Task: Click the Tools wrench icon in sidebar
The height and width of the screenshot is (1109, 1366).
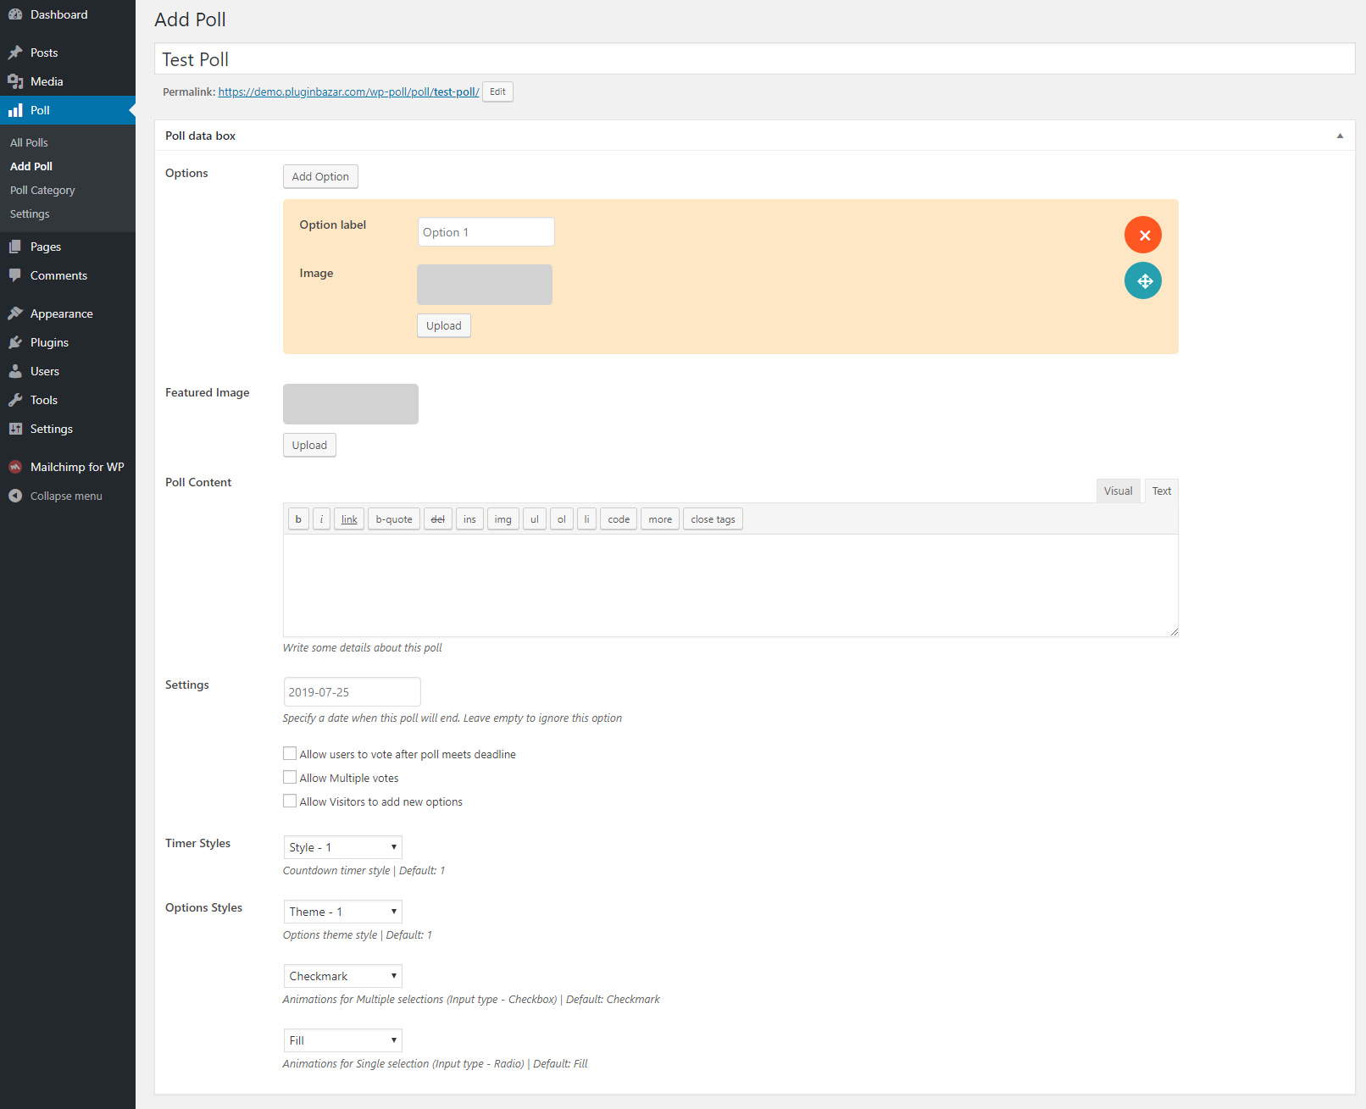Action: pyautogui.click(x=15, y=400)
